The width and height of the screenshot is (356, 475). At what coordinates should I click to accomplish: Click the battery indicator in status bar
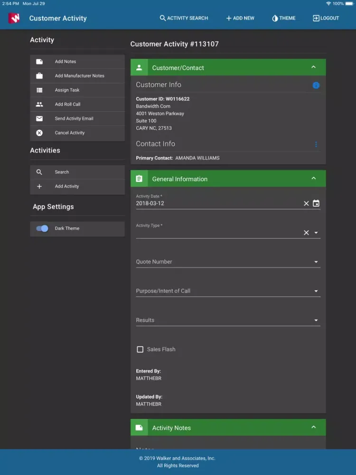(349, 4)
